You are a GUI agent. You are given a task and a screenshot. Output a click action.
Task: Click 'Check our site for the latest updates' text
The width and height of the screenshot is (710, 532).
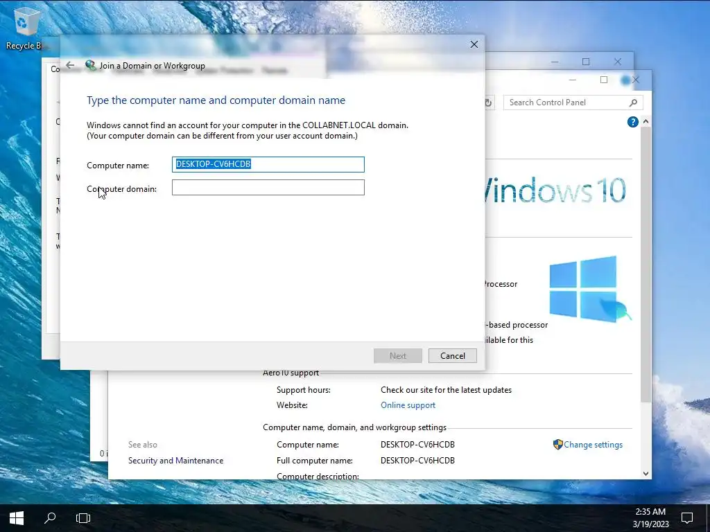446,390
